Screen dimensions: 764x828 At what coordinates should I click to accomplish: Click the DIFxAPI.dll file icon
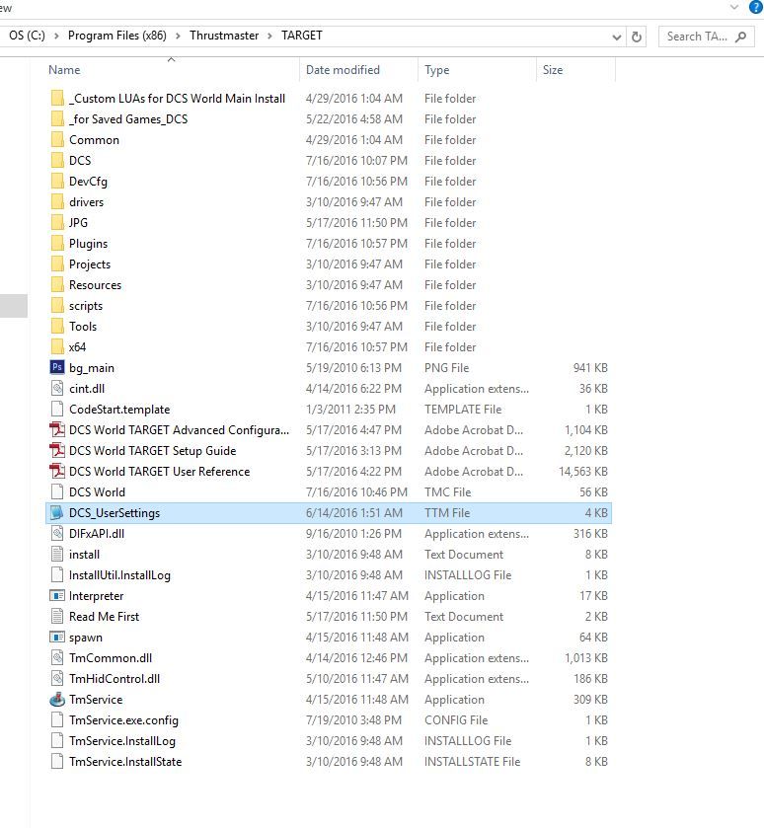(x=57, y=534)
